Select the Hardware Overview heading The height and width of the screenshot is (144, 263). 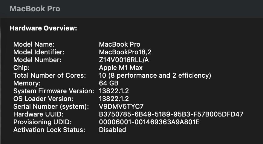(44, 28)
